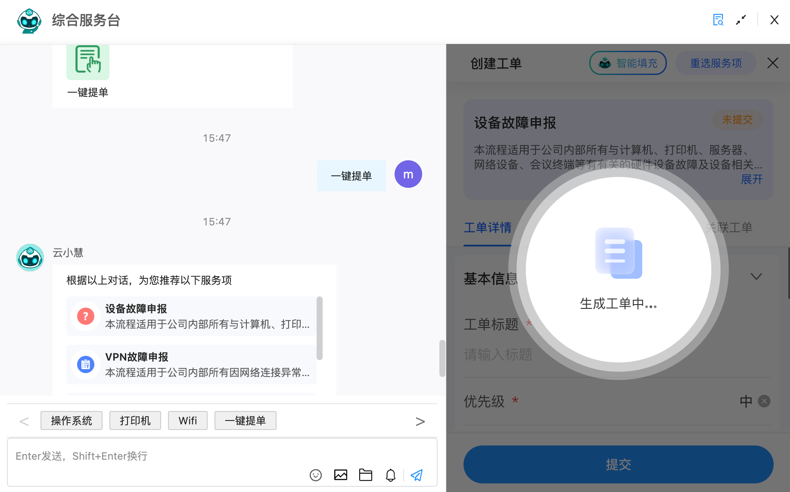Collapse the 基本信息 section
Viewport: 790px width, 492px height.
tap(756, 276)
